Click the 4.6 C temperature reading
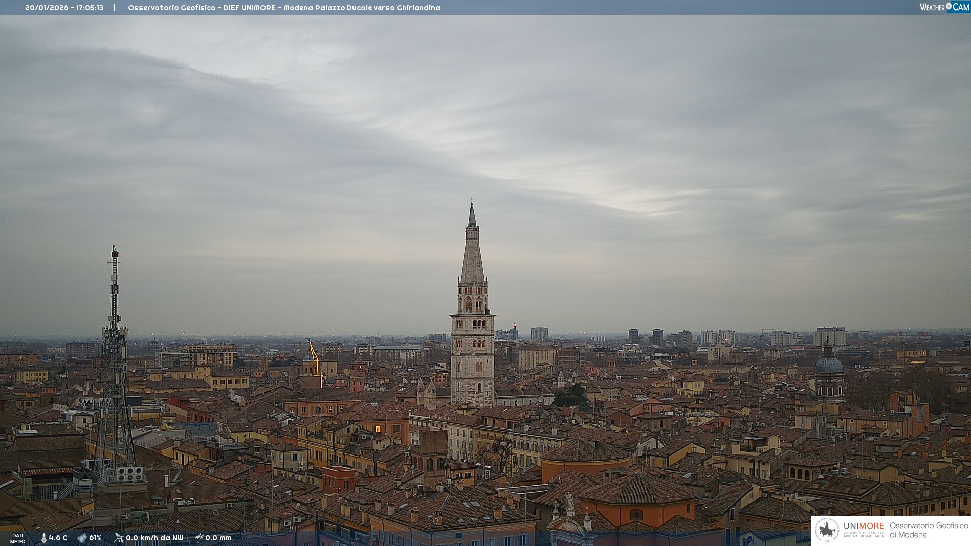The height and width of the screenshot is (546, 971). [58, 538]
